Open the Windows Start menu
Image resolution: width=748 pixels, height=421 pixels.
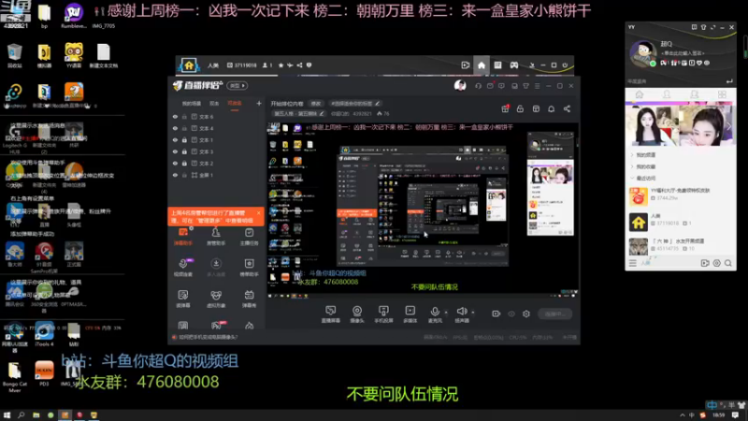(x=7, y=415)
